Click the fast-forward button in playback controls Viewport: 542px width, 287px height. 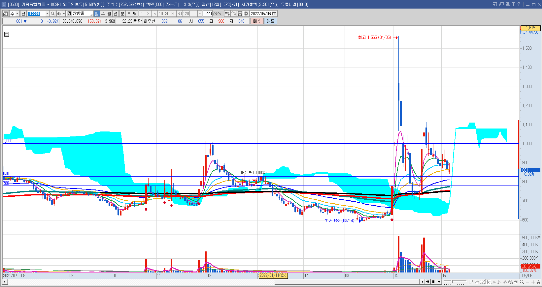tap(439, 282)
